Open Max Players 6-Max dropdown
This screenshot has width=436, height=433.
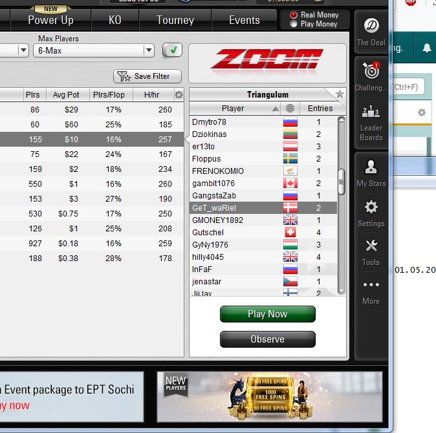tap(94, 50)
